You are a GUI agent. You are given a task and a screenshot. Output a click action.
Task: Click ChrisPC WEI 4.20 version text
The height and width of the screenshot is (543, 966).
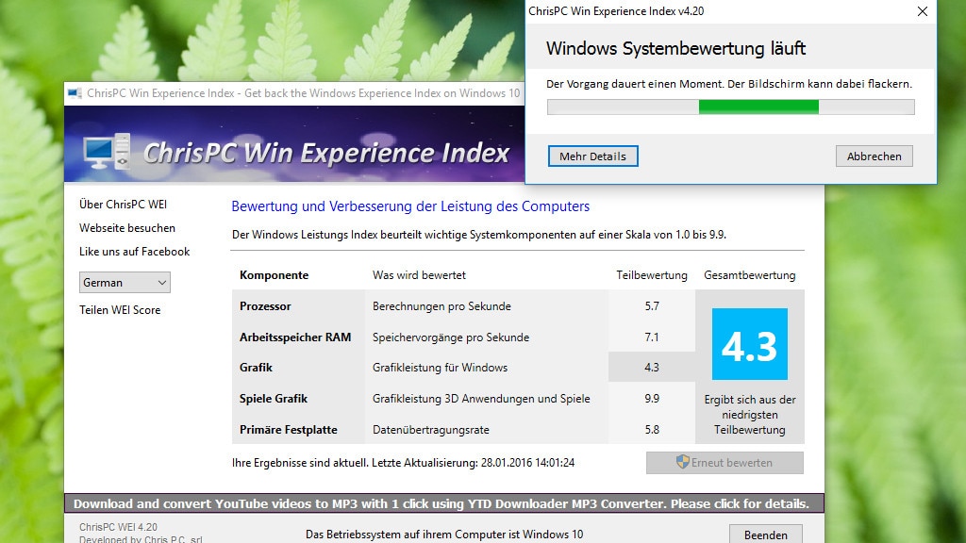tap(118, 527)
